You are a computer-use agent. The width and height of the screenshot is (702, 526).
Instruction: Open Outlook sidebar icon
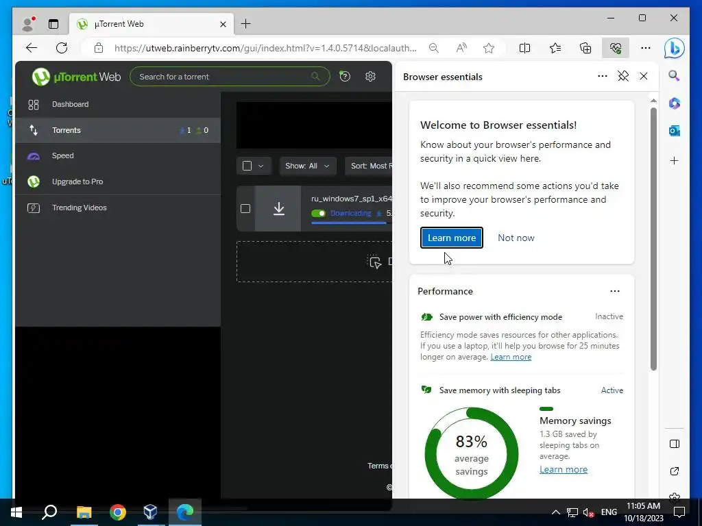tap(675, 131)
